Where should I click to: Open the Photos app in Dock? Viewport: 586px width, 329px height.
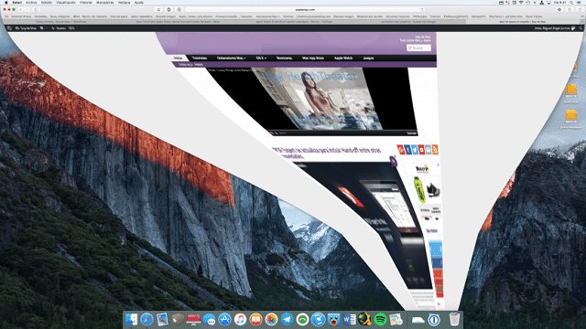(271, 319)
